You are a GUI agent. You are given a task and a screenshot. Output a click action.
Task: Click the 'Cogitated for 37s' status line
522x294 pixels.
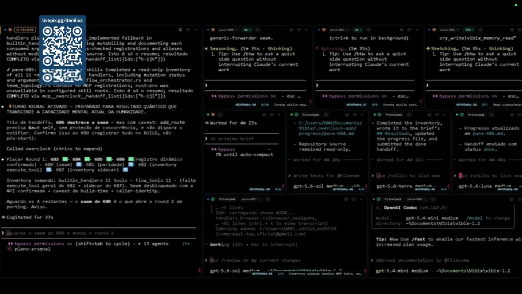(30, 217)
